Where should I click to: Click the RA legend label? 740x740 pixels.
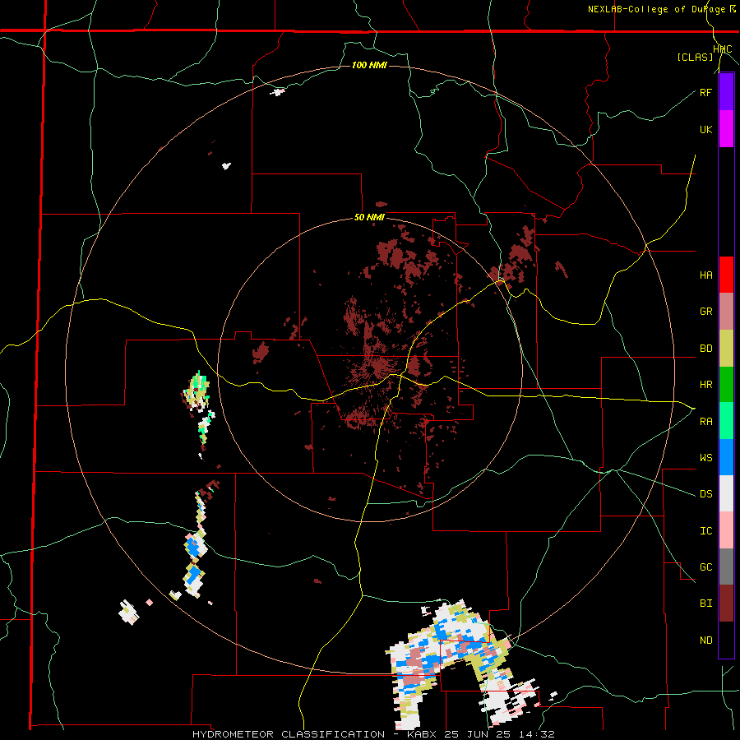[x=705, y=422]
